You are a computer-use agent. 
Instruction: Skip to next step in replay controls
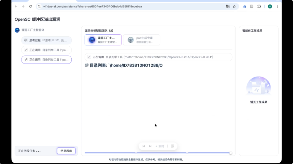click(150, 146)
